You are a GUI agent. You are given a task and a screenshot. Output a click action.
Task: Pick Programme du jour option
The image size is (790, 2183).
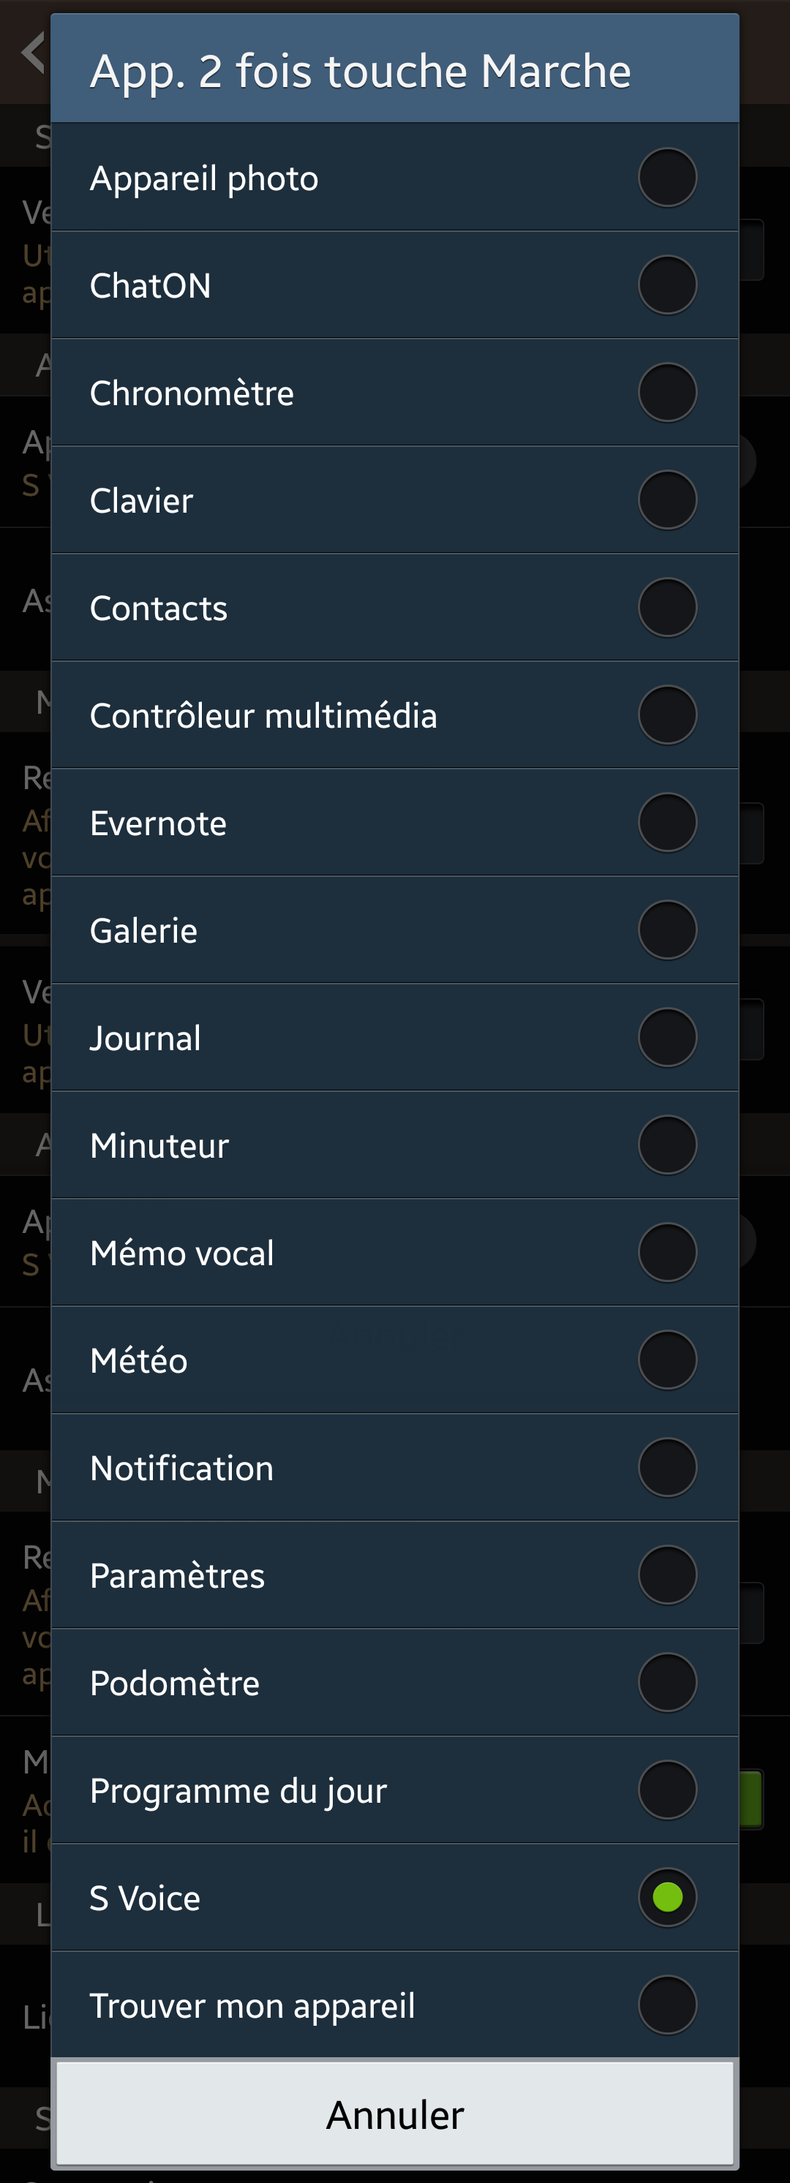pos(394,1790)
